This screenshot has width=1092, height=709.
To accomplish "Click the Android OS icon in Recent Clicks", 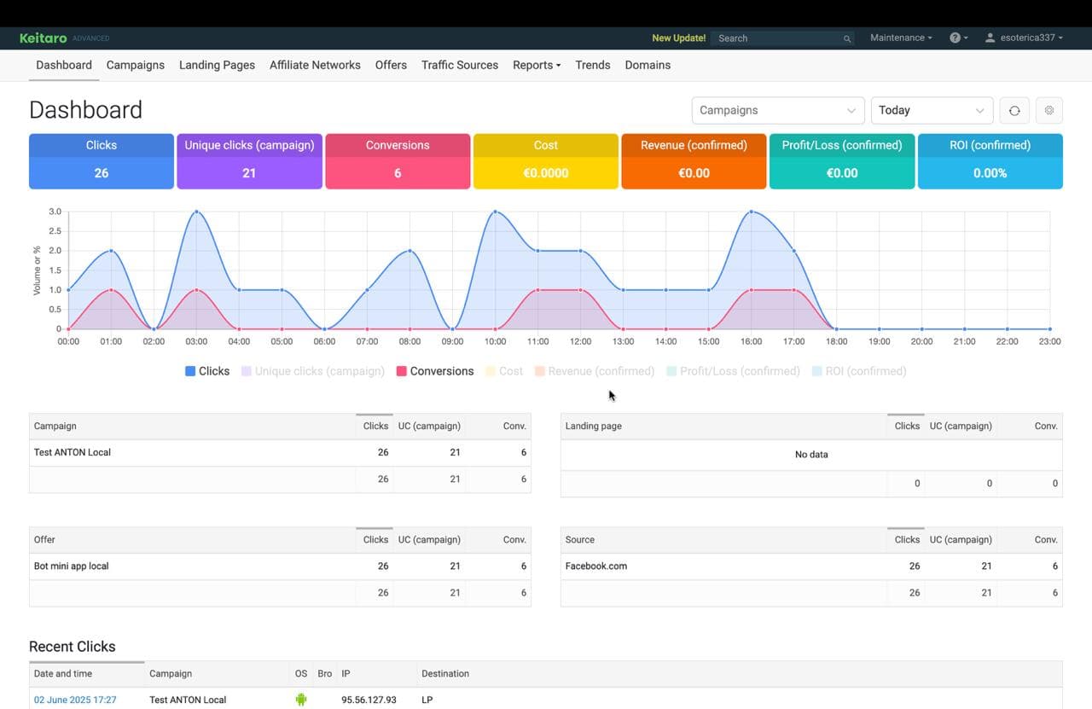I will (x=300, y=700).
